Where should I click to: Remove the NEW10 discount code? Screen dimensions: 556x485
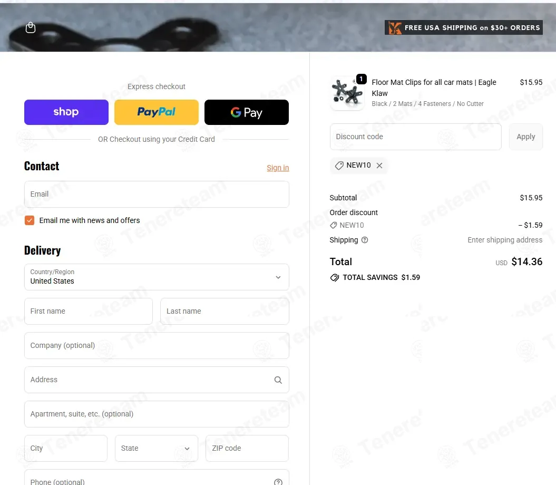(x=379, y=166)
